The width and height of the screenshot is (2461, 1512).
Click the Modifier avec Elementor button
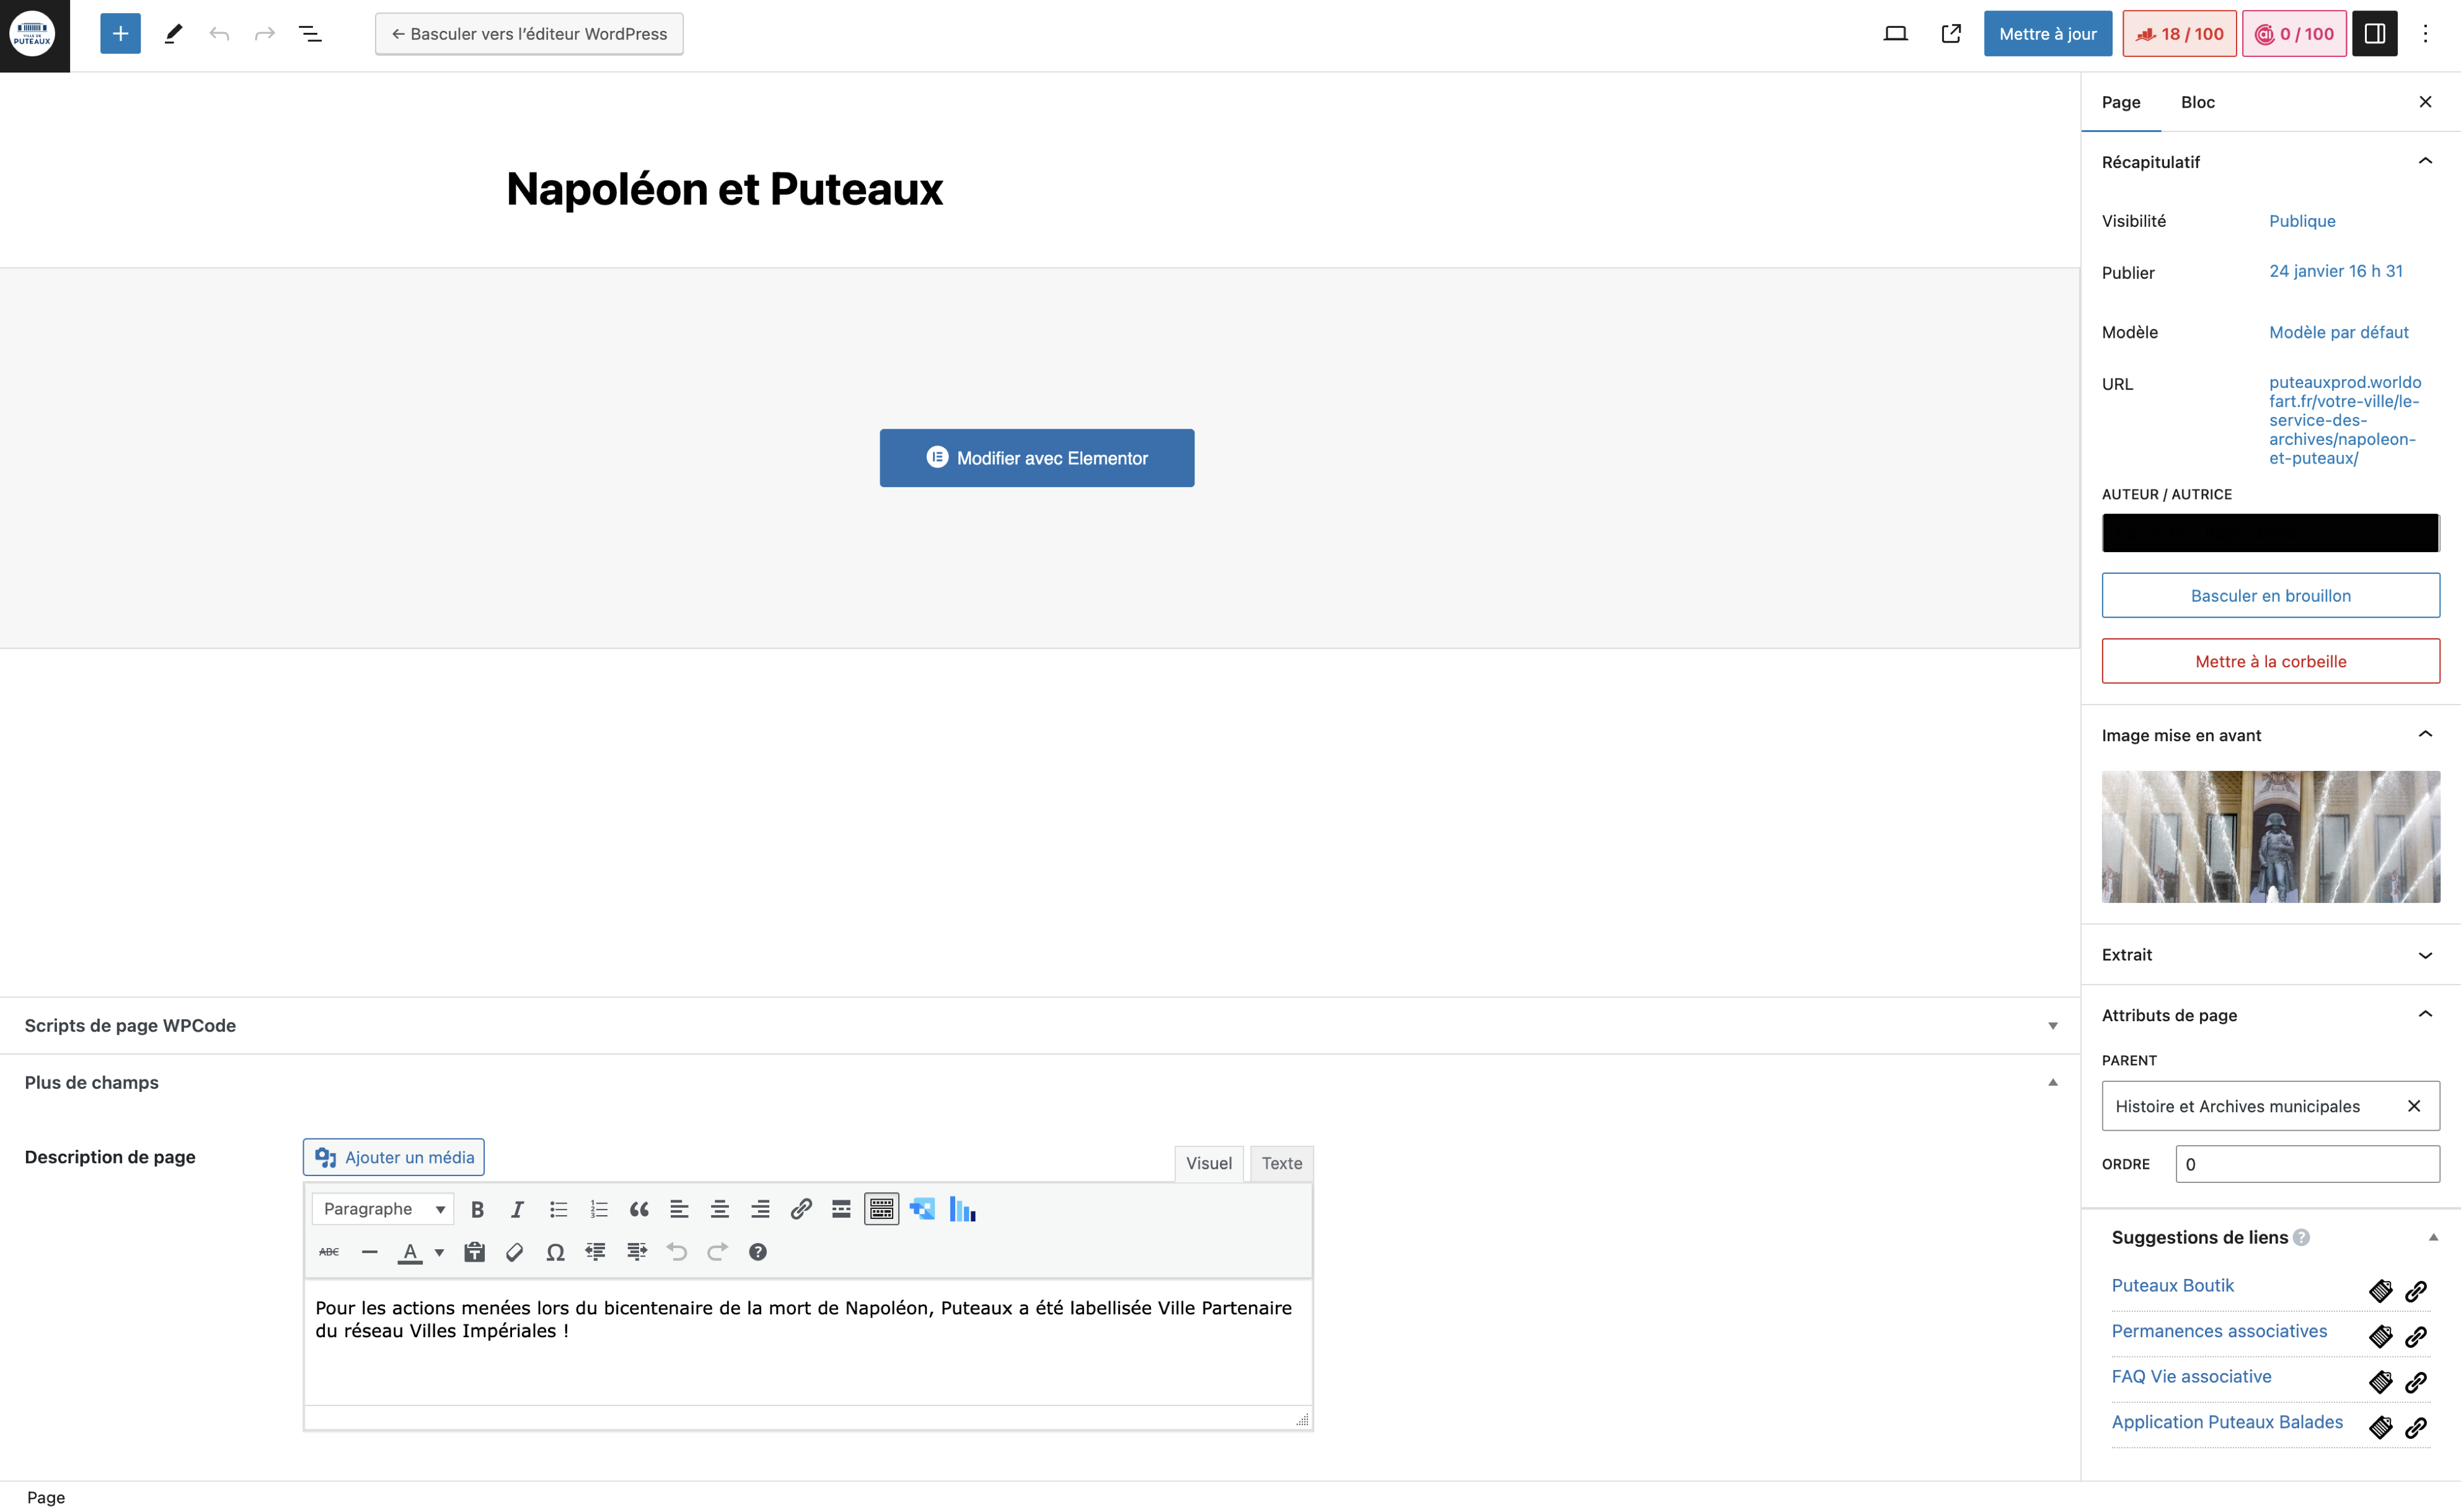click(x=1036, y=458)
